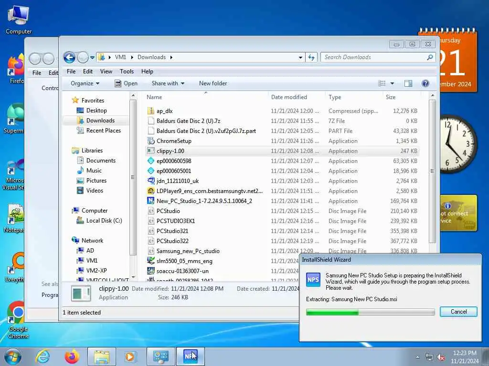
Task: Select VM2-XP under Network
Action: 96,271
